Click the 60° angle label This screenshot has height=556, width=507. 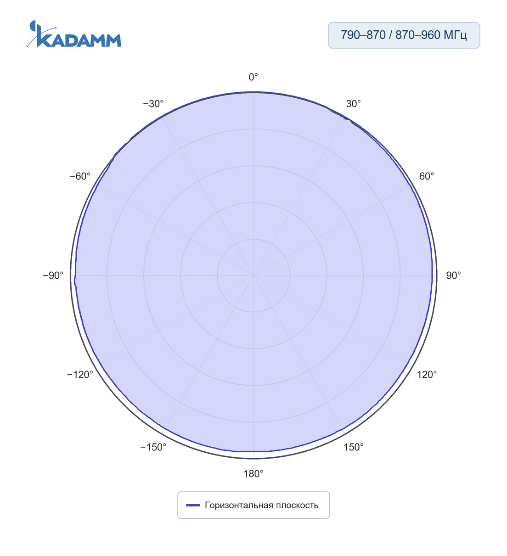click(426, 176)
